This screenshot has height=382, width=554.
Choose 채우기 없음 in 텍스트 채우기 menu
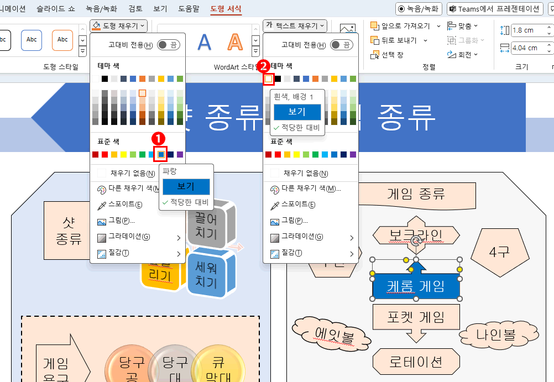coord(311,173)
